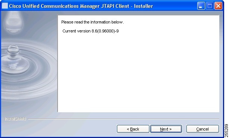
Task: Go back with the Back button
Action: click(133, 129)
